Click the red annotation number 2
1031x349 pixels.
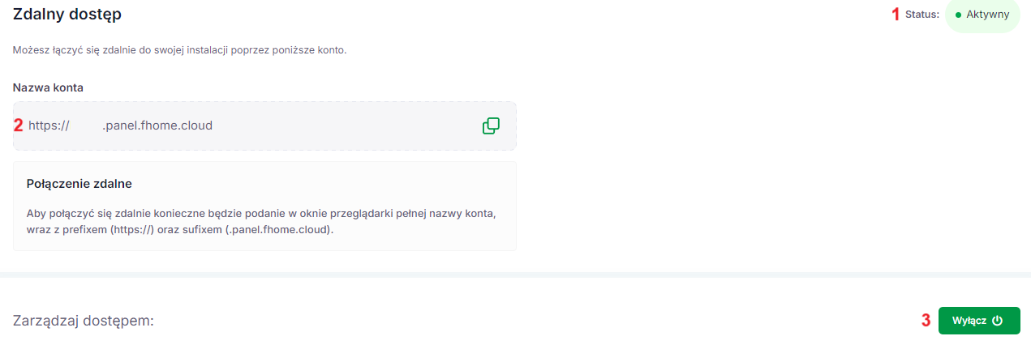pyautogui.click(x=18, y=126)
